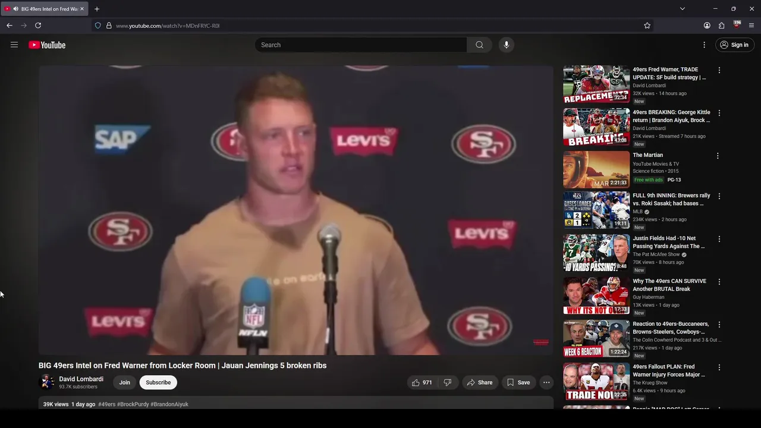Open options menu for The Martian
The image size is (761, 428).
(x=718, y=156)
